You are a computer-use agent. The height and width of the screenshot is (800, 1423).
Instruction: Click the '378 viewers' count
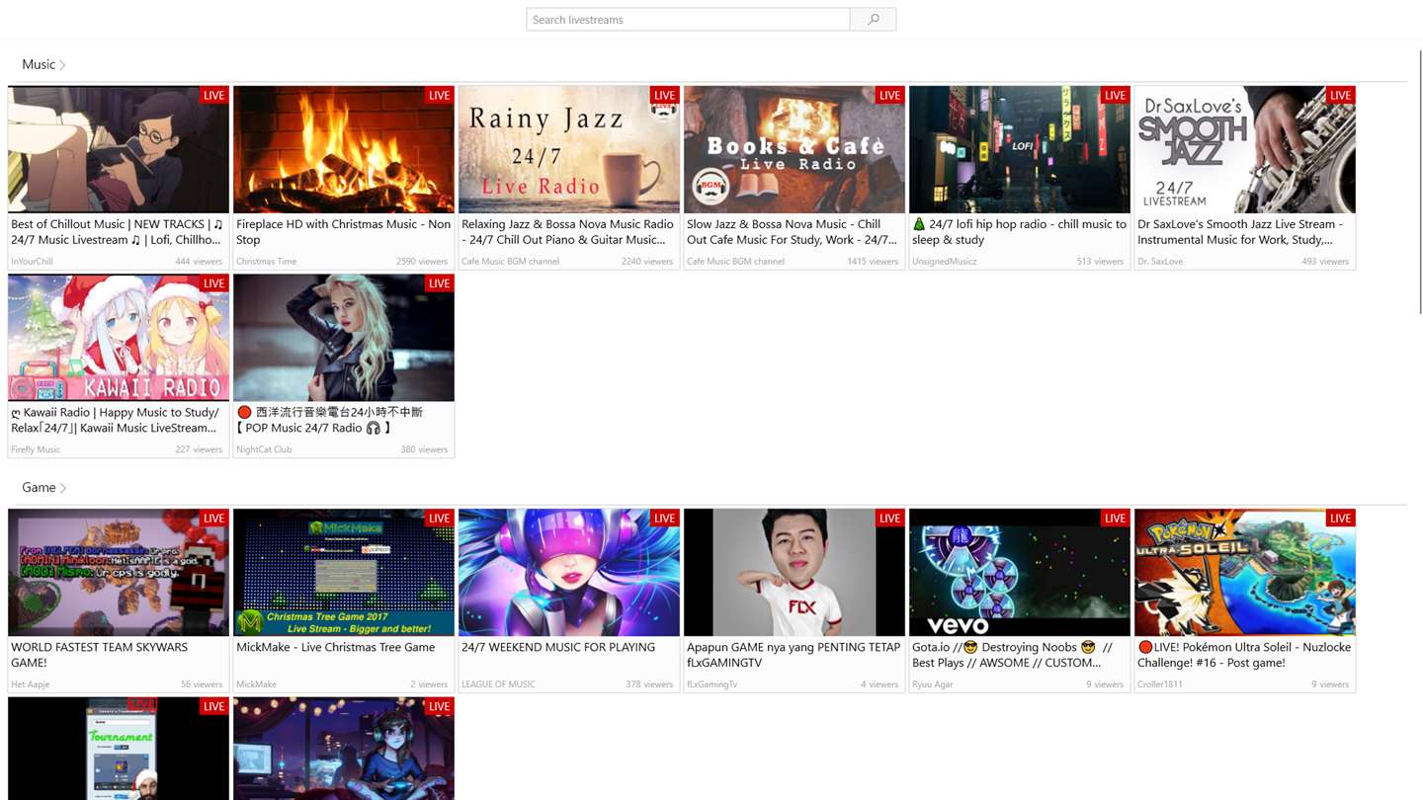pyautogui.click(x=649, y=684)
